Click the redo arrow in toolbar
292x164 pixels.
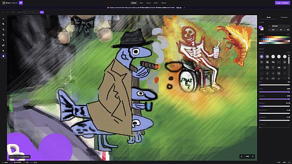point(8,12)
